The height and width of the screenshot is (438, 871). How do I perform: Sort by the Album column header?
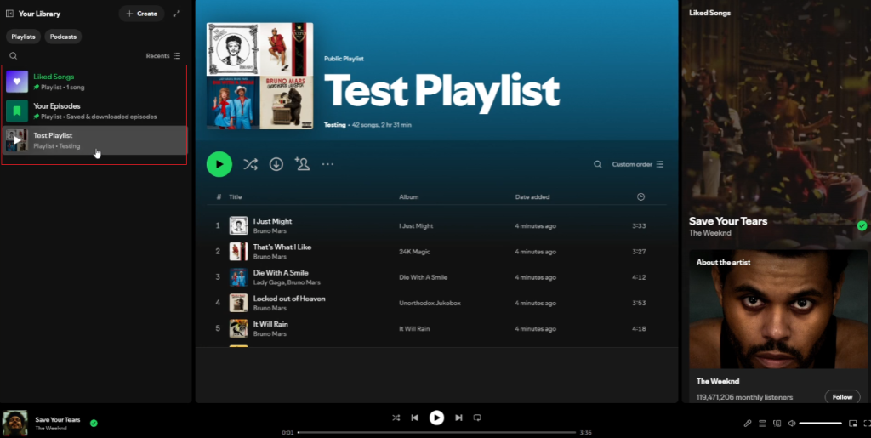(x=409, y=197)
